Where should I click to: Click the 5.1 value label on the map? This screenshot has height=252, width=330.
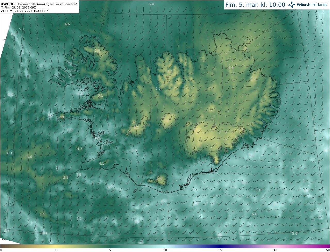click(22, 29)
